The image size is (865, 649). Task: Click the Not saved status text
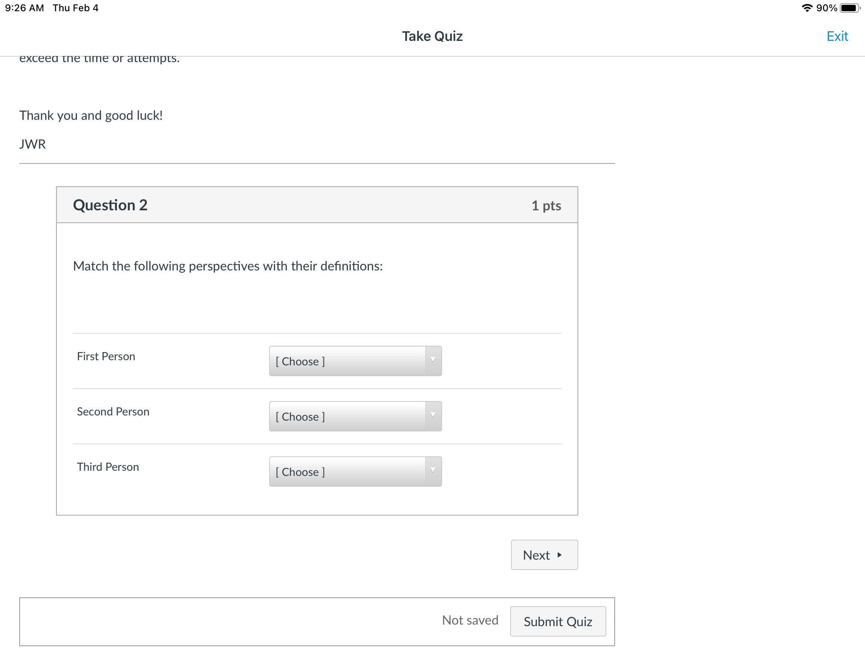(470, 620)
